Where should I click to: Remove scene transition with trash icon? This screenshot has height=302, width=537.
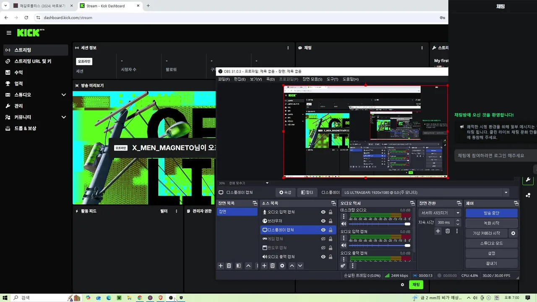[448, 231]
